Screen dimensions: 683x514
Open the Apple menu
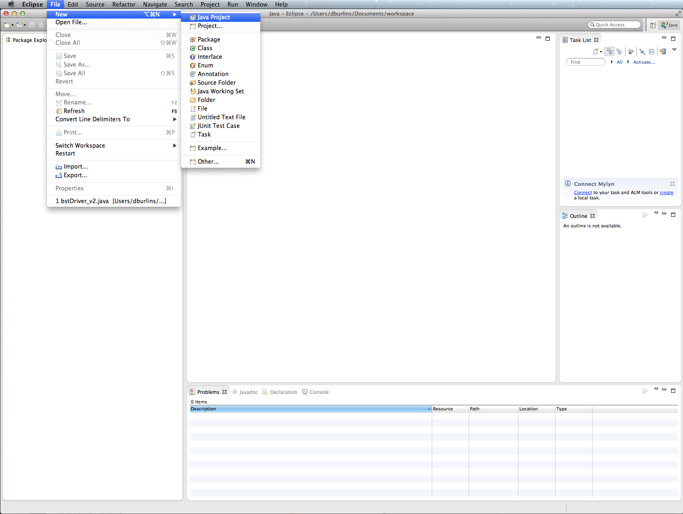click(x=11, y=5)
